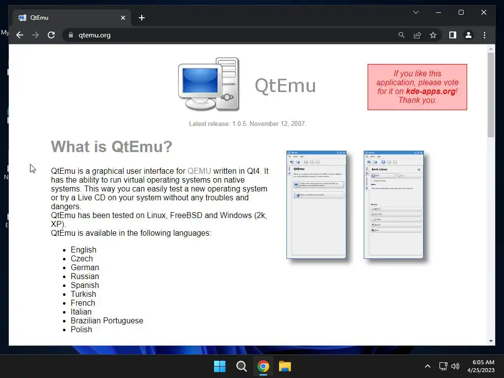Open Chrome side panel

(x=453, y=35)
